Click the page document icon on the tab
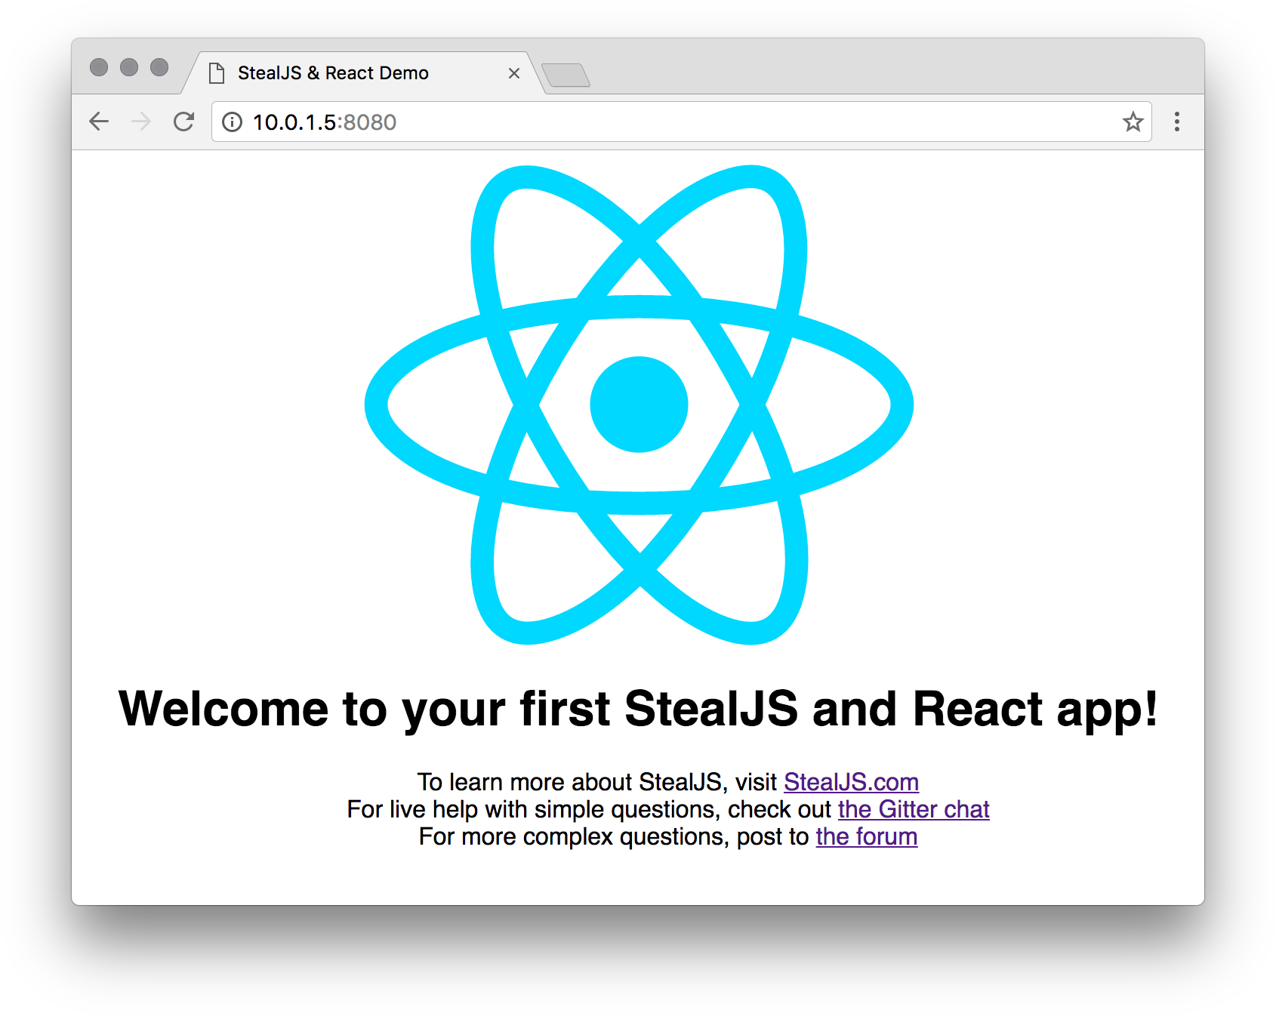 pos(218,72)
